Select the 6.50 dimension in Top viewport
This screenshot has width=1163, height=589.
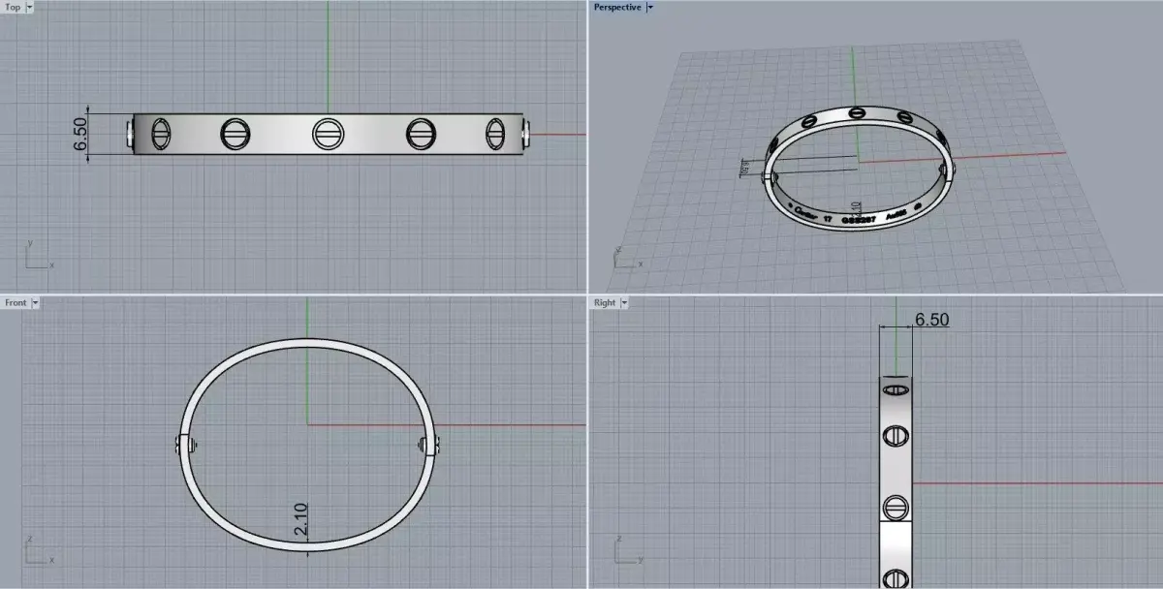point(80,134)
